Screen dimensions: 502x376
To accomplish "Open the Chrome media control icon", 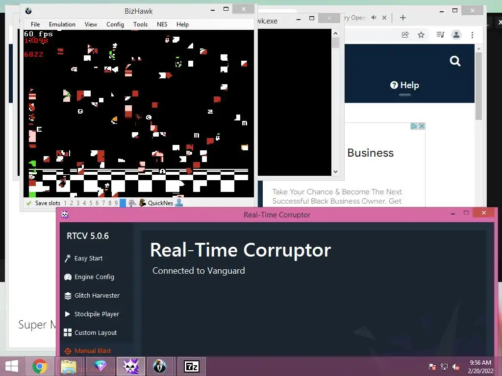I will pyautogui.click(x=441, y=35).
